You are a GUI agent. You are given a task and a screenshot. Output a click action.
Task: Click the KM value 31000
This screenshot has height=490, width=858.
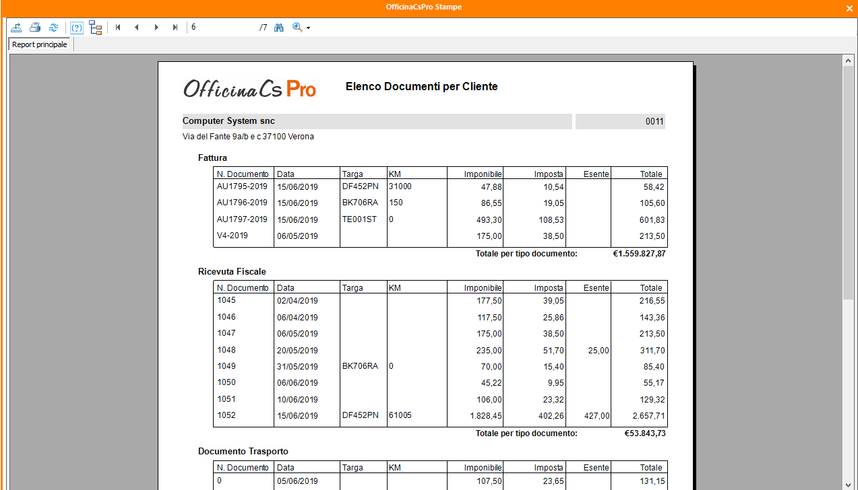point(400,186)
